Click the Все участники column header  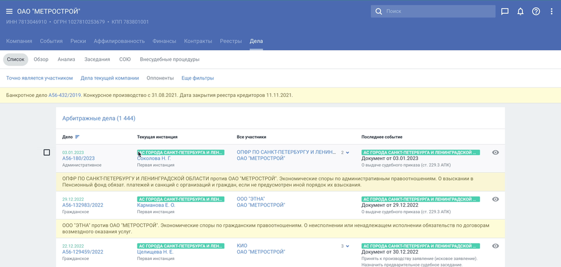(x=251, y=137)
